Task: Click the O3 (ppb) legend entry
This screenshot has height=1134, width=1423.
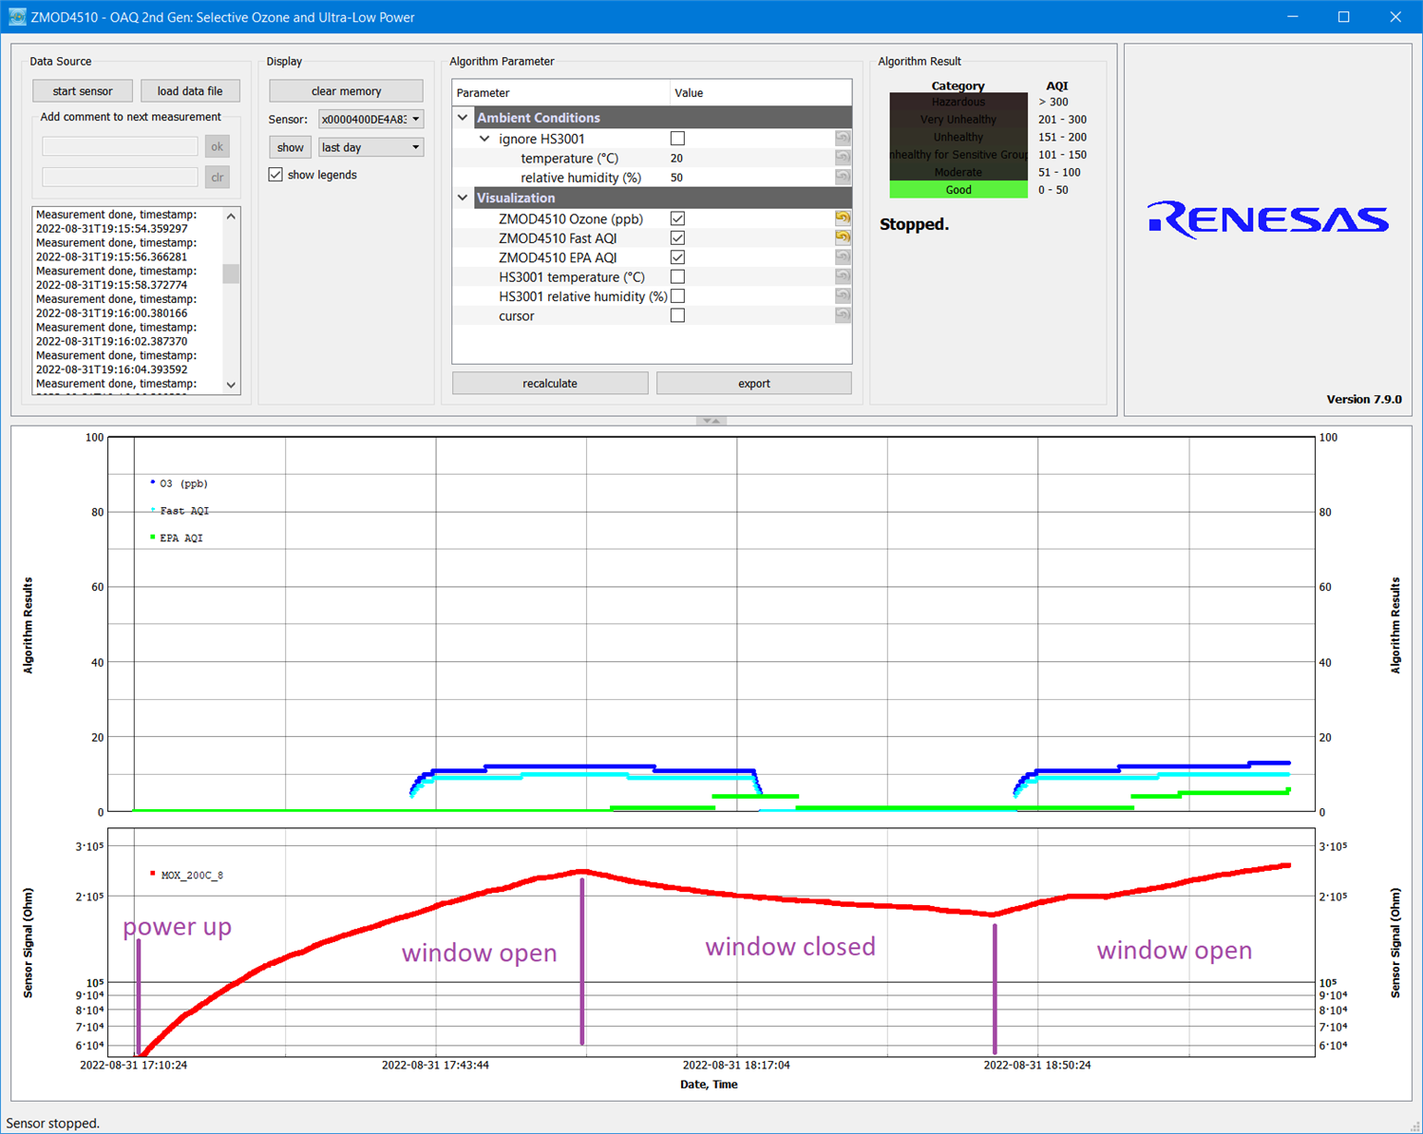Action: click(x=179, y=483)
